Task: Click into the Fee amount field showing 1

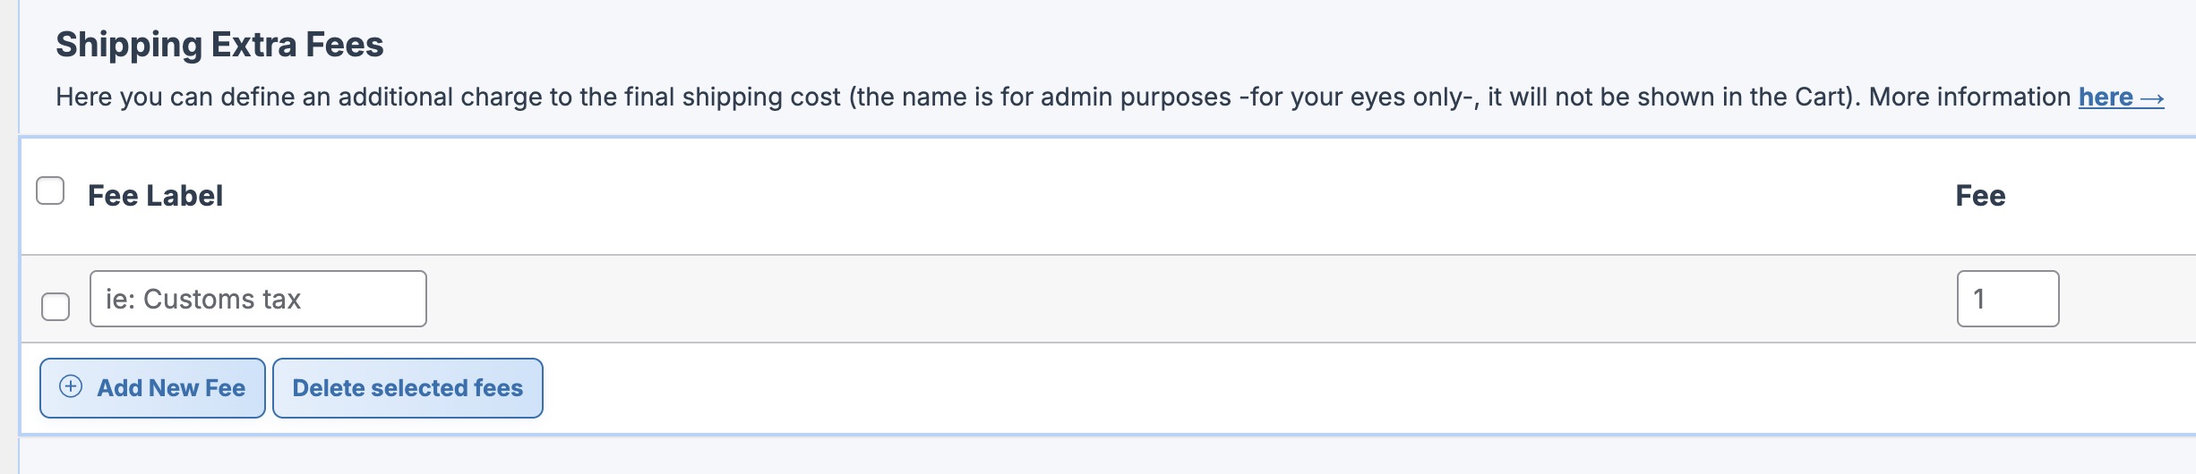Action: 2007,299
